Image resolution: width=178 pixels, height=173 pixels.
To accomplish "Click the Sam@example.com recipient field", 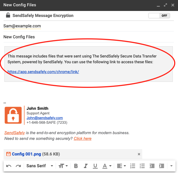I will pyautogui.click(x=22, y=26).
